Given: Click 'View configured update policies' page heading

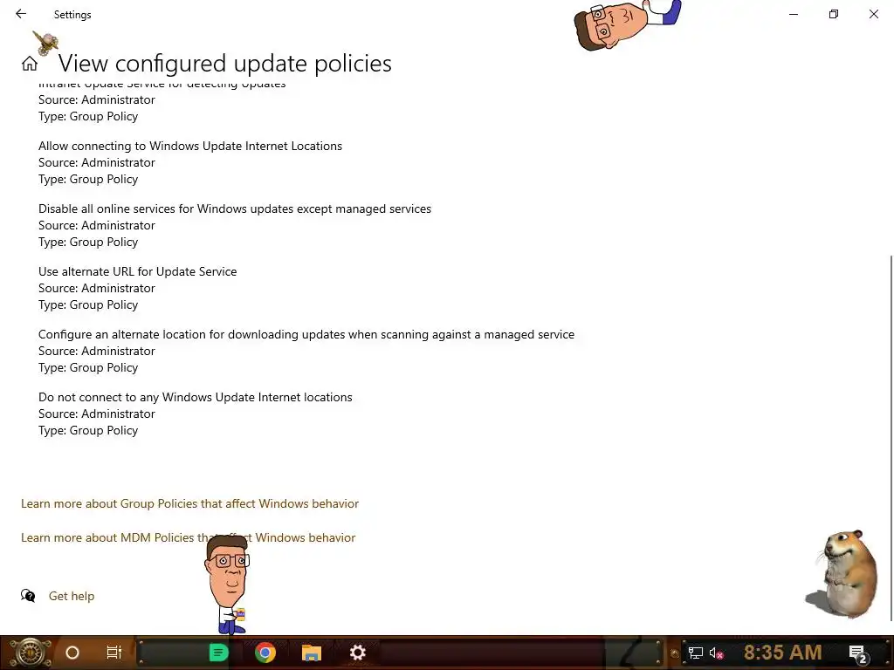Looking at the screenshot, I should [x=224, y=63].
